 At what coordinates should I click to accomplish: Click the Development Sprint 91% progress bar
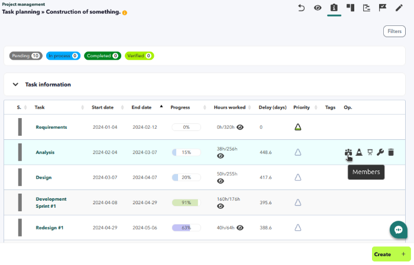point(186,202)
